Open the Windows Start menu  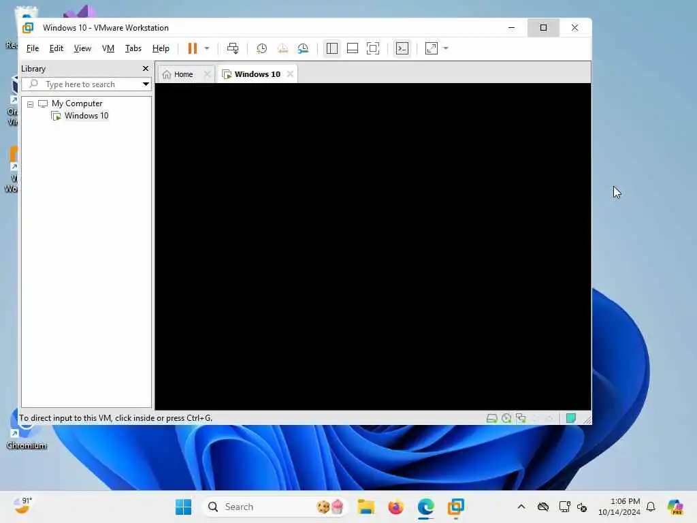tap(183, 507)
